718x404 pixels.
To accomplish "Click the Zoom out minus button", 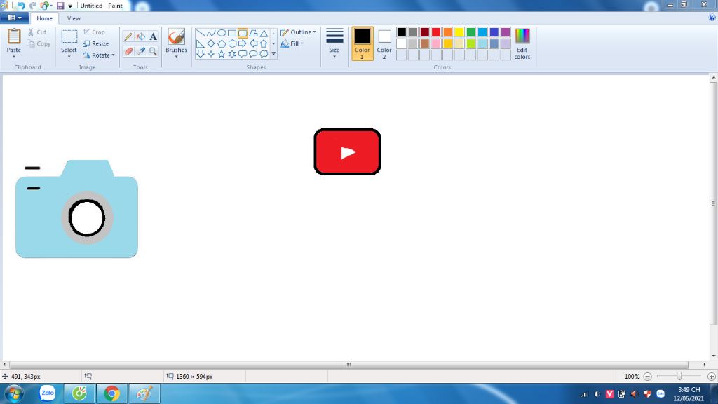I will pyautogui.click(x=647, y=377).
